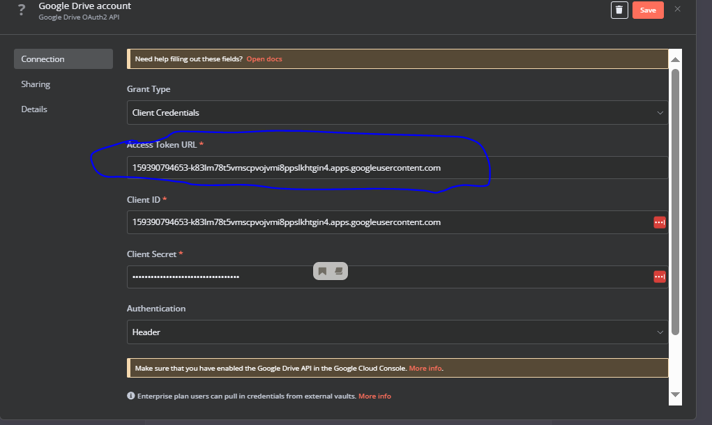
Task: Open the red password manager icon in Client Secret
Action: pyautogui.click(x=659, y=277)
